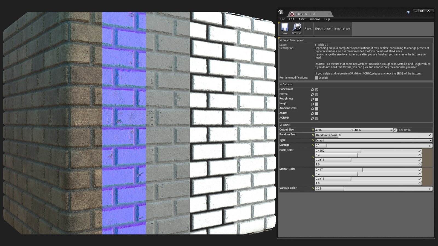Reset Damage to default with yellow arrow

(313, 145)
